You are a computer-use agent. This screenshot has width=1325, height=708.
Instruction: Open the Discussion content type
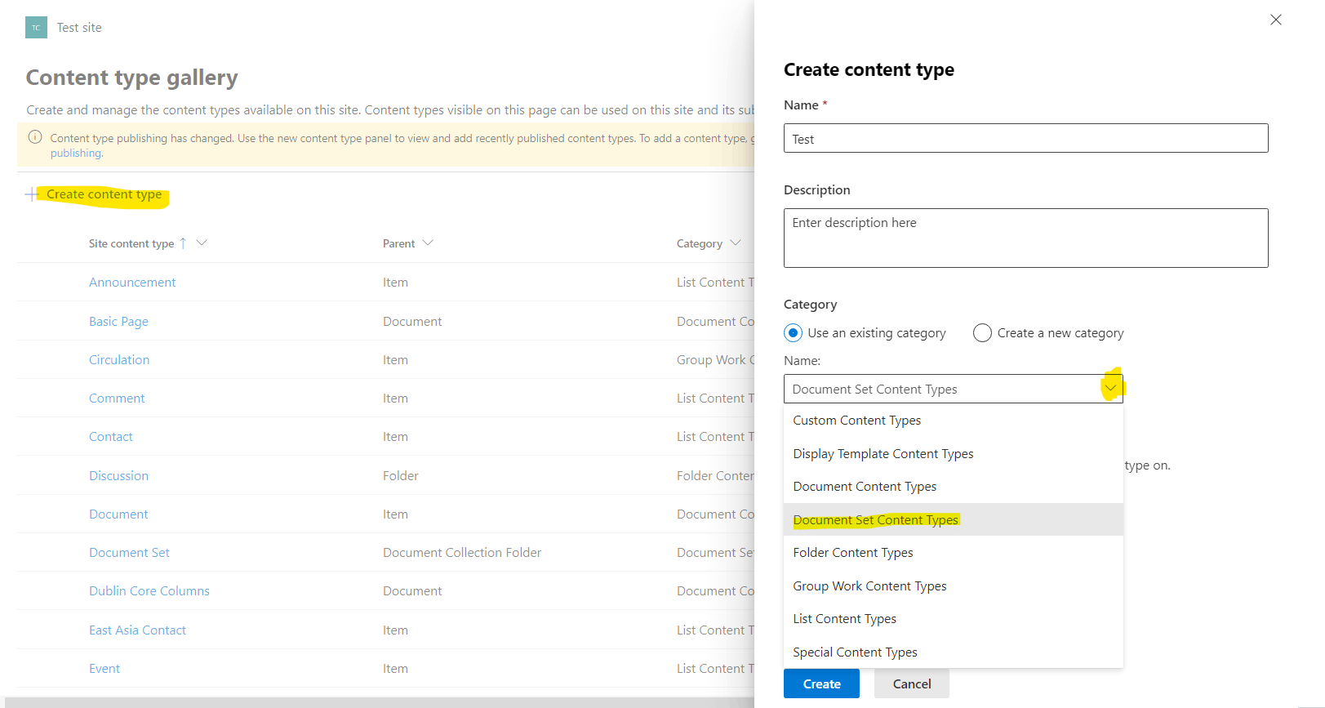(118, 476)
